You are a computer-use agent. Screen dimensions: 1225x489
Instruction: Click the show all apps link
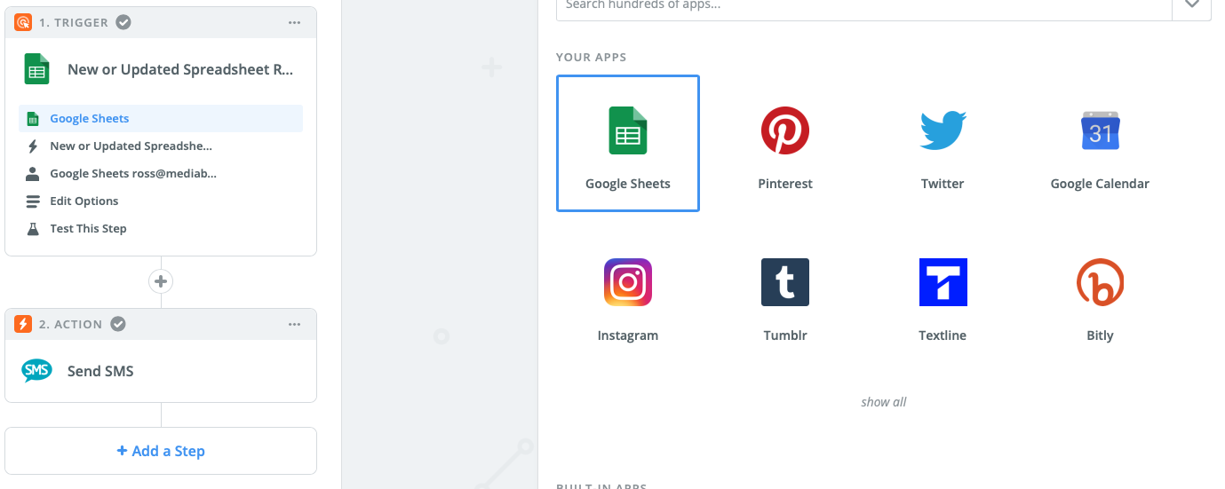(884, 402)
